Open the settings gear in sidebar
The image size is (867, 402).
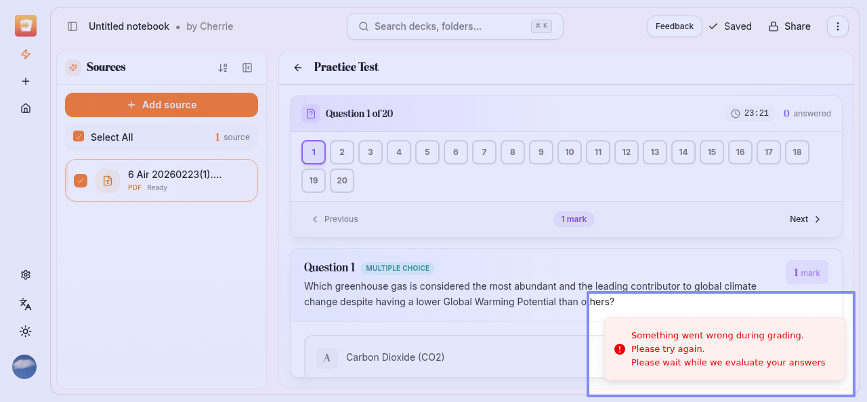26,275
